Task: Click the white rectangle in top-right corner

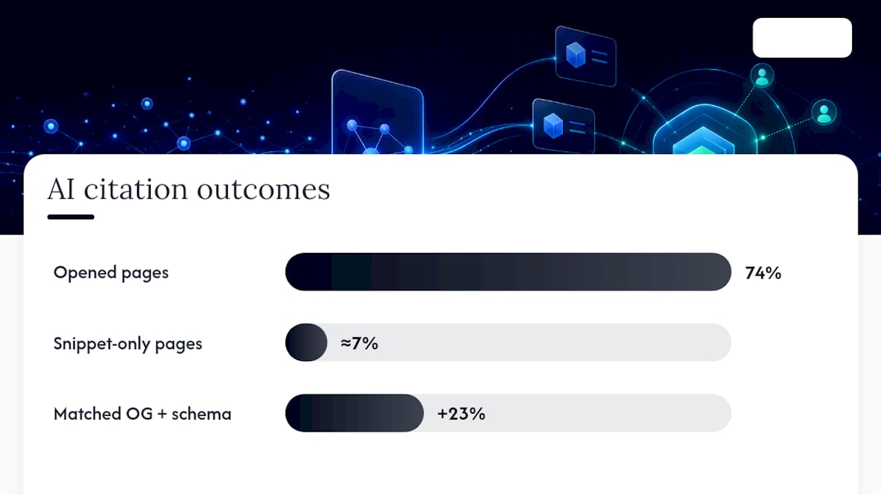Action: pos(802,38)
